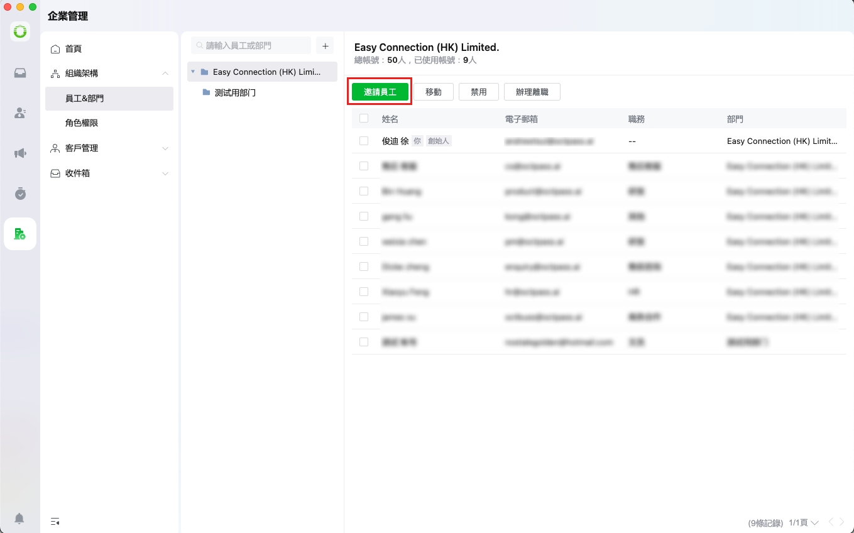Click the green 邀請員工 button
The height and width of the screenshot is (533, 854).
[380, 92]
